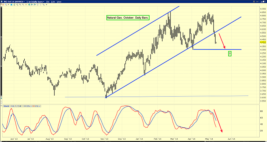Click the magnifier zoom tool in chart toolbar
267x142 pixels.
pyautogui.click(x=6, y=5)
